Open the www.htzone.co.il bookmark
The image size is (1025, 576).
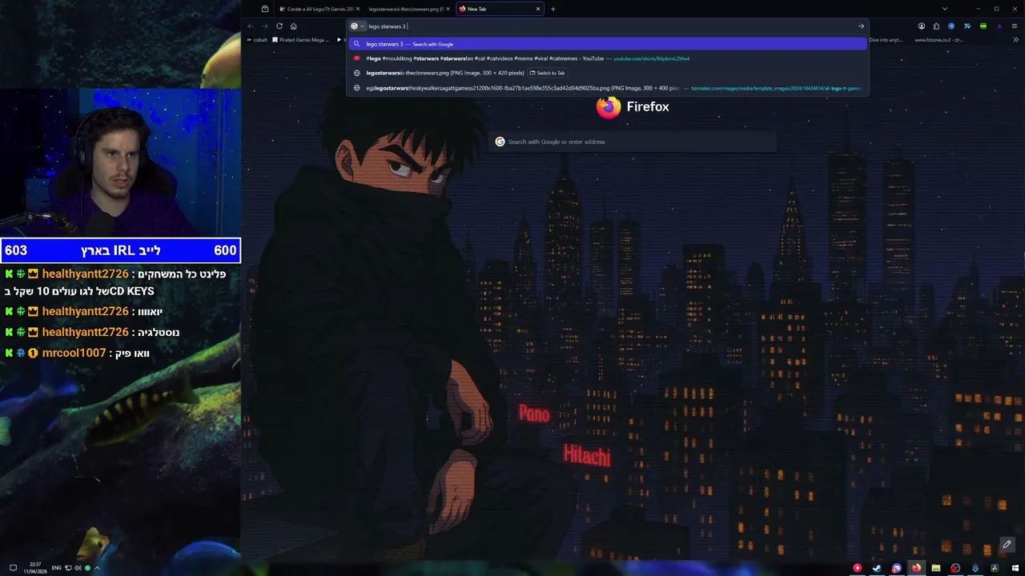(938, 40)
